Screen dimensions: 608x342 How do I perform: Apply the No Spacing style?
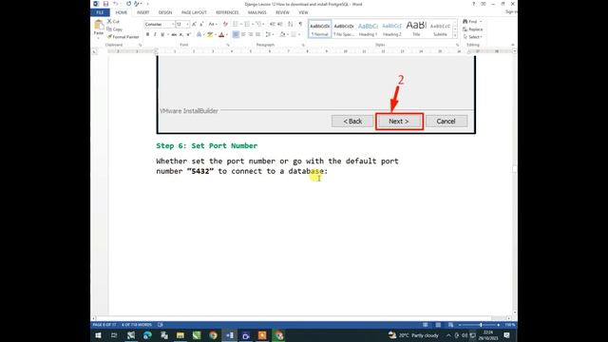(344, 29)
